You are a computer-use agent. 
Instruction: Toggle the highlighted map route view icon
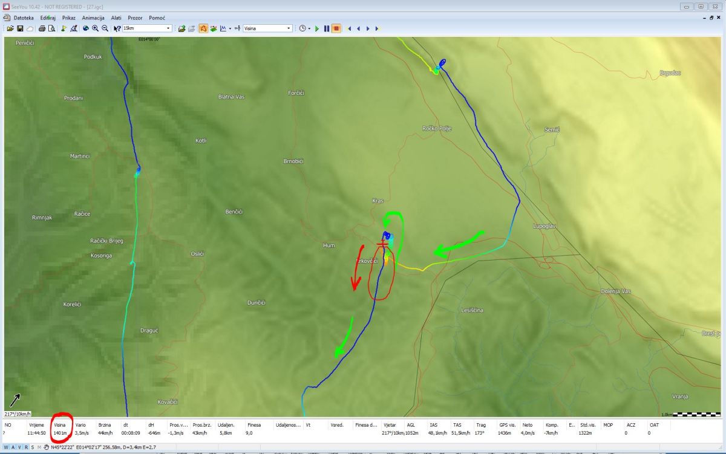tap(203, 28)
